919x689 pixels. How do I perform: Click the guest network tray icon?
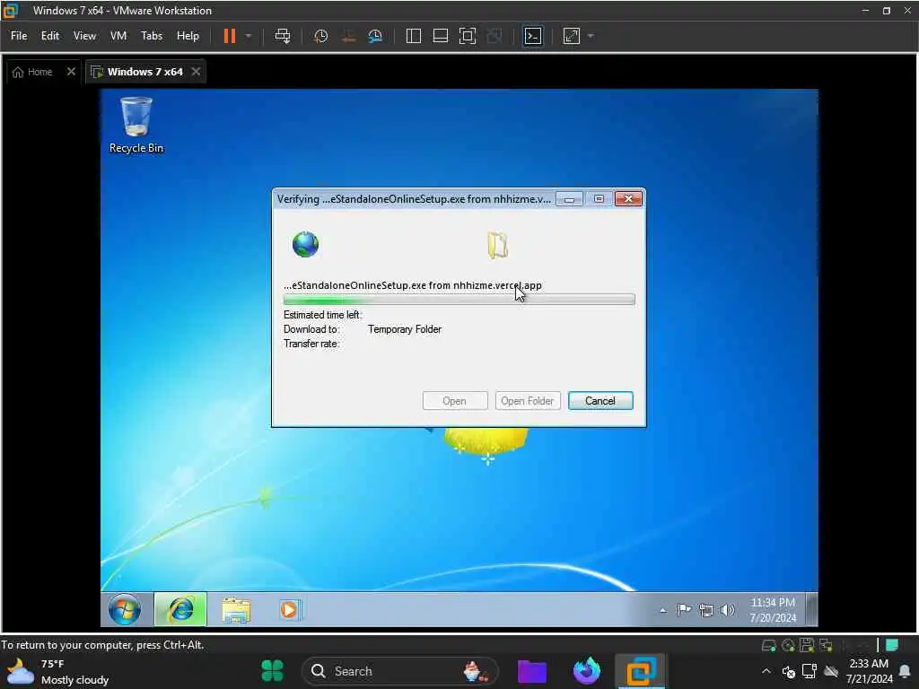click(x=705, y=610)
